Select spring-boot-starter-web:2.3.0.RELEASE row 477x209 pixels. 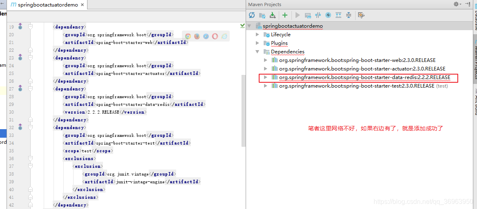[359, 60]
